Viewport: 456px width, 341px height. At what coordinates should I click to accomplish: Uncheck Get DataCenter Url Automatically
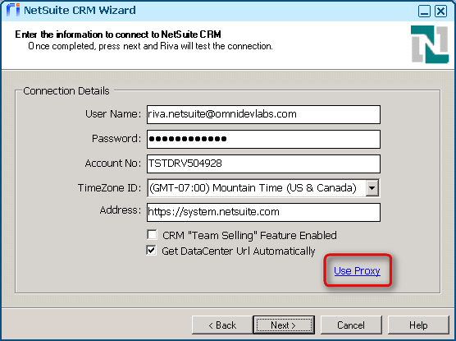point(151,251)
